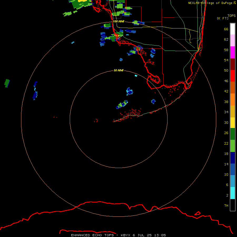237x237 pixels.
Task: Click the medium blue legend swatch
Action: 233,169
